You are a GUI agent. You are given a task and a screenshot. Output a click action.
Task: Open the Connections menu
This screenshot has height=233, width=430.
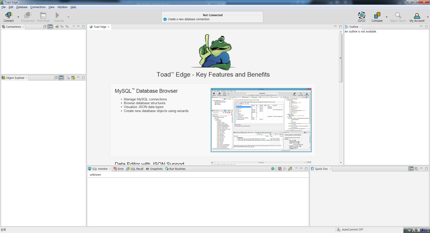click(x=38, y=7)
